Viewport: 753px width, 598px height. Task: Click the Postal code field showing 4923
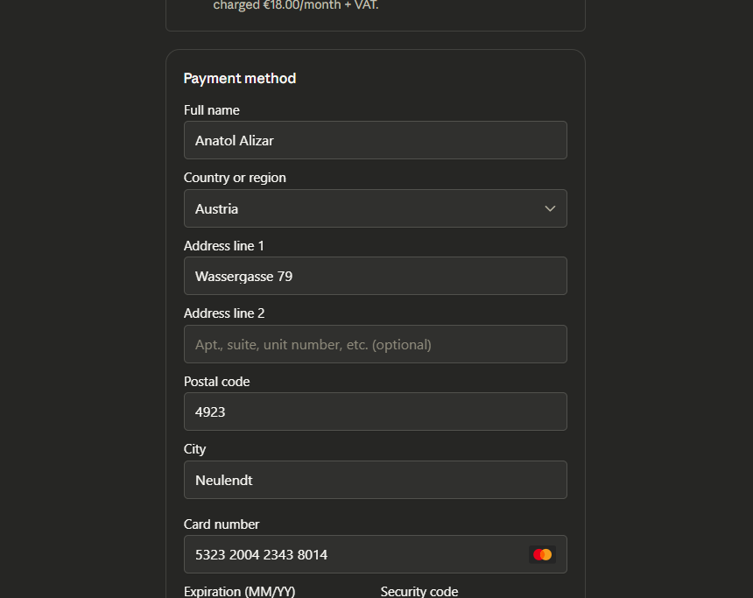point(375,412)
